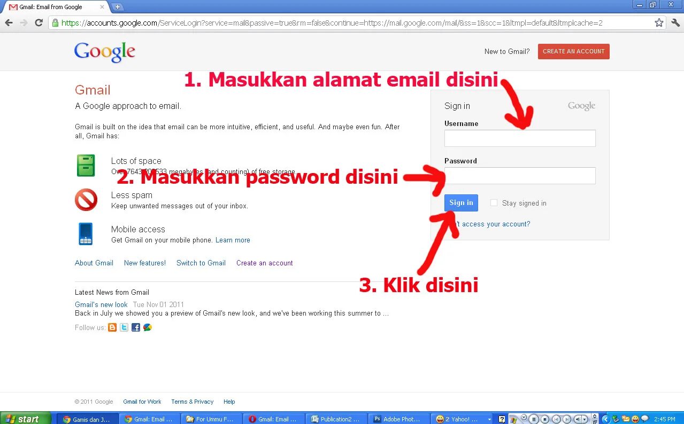
Task: Restore the taskbar media player toolbar
Action: click(595, 422)
